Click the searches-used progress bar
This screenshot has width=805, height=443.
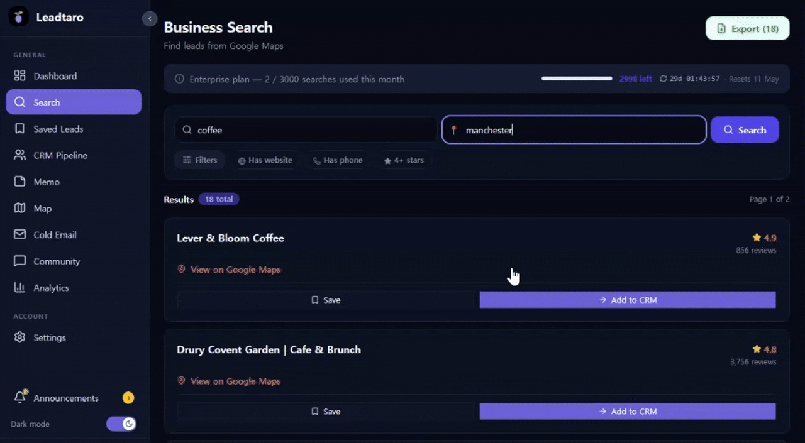point(576,79)
